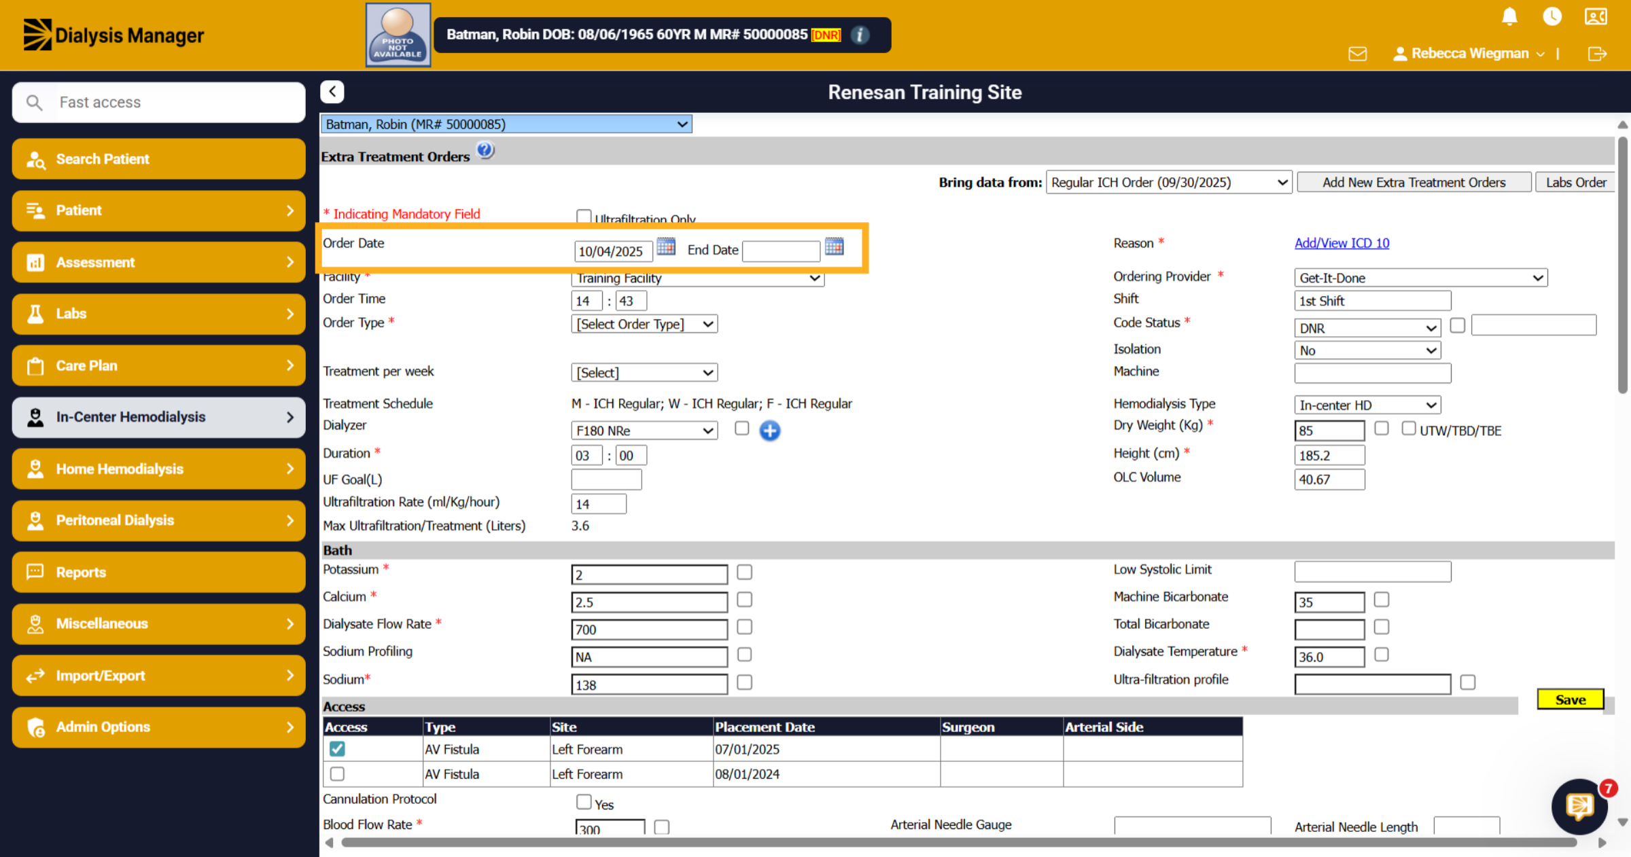Select the Reports sidebar menu item

click(159, 572)
